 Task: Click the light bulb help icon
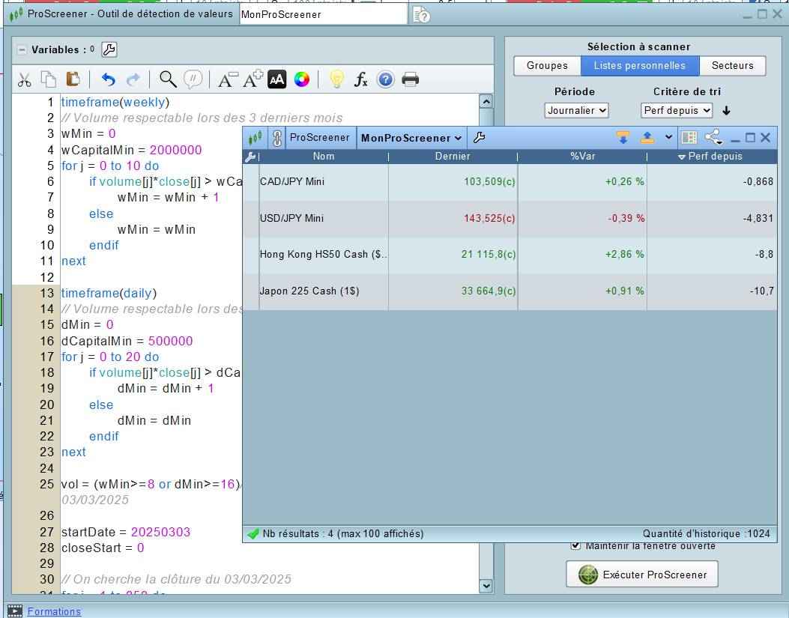[336, 79]
